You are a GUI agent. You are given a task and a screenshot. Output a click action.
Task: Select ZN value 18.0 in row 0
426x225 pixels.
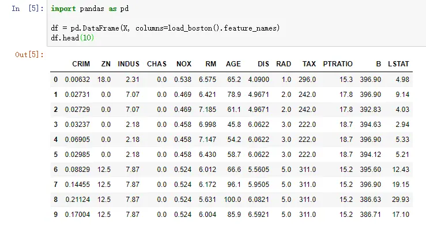coord(104,80)
